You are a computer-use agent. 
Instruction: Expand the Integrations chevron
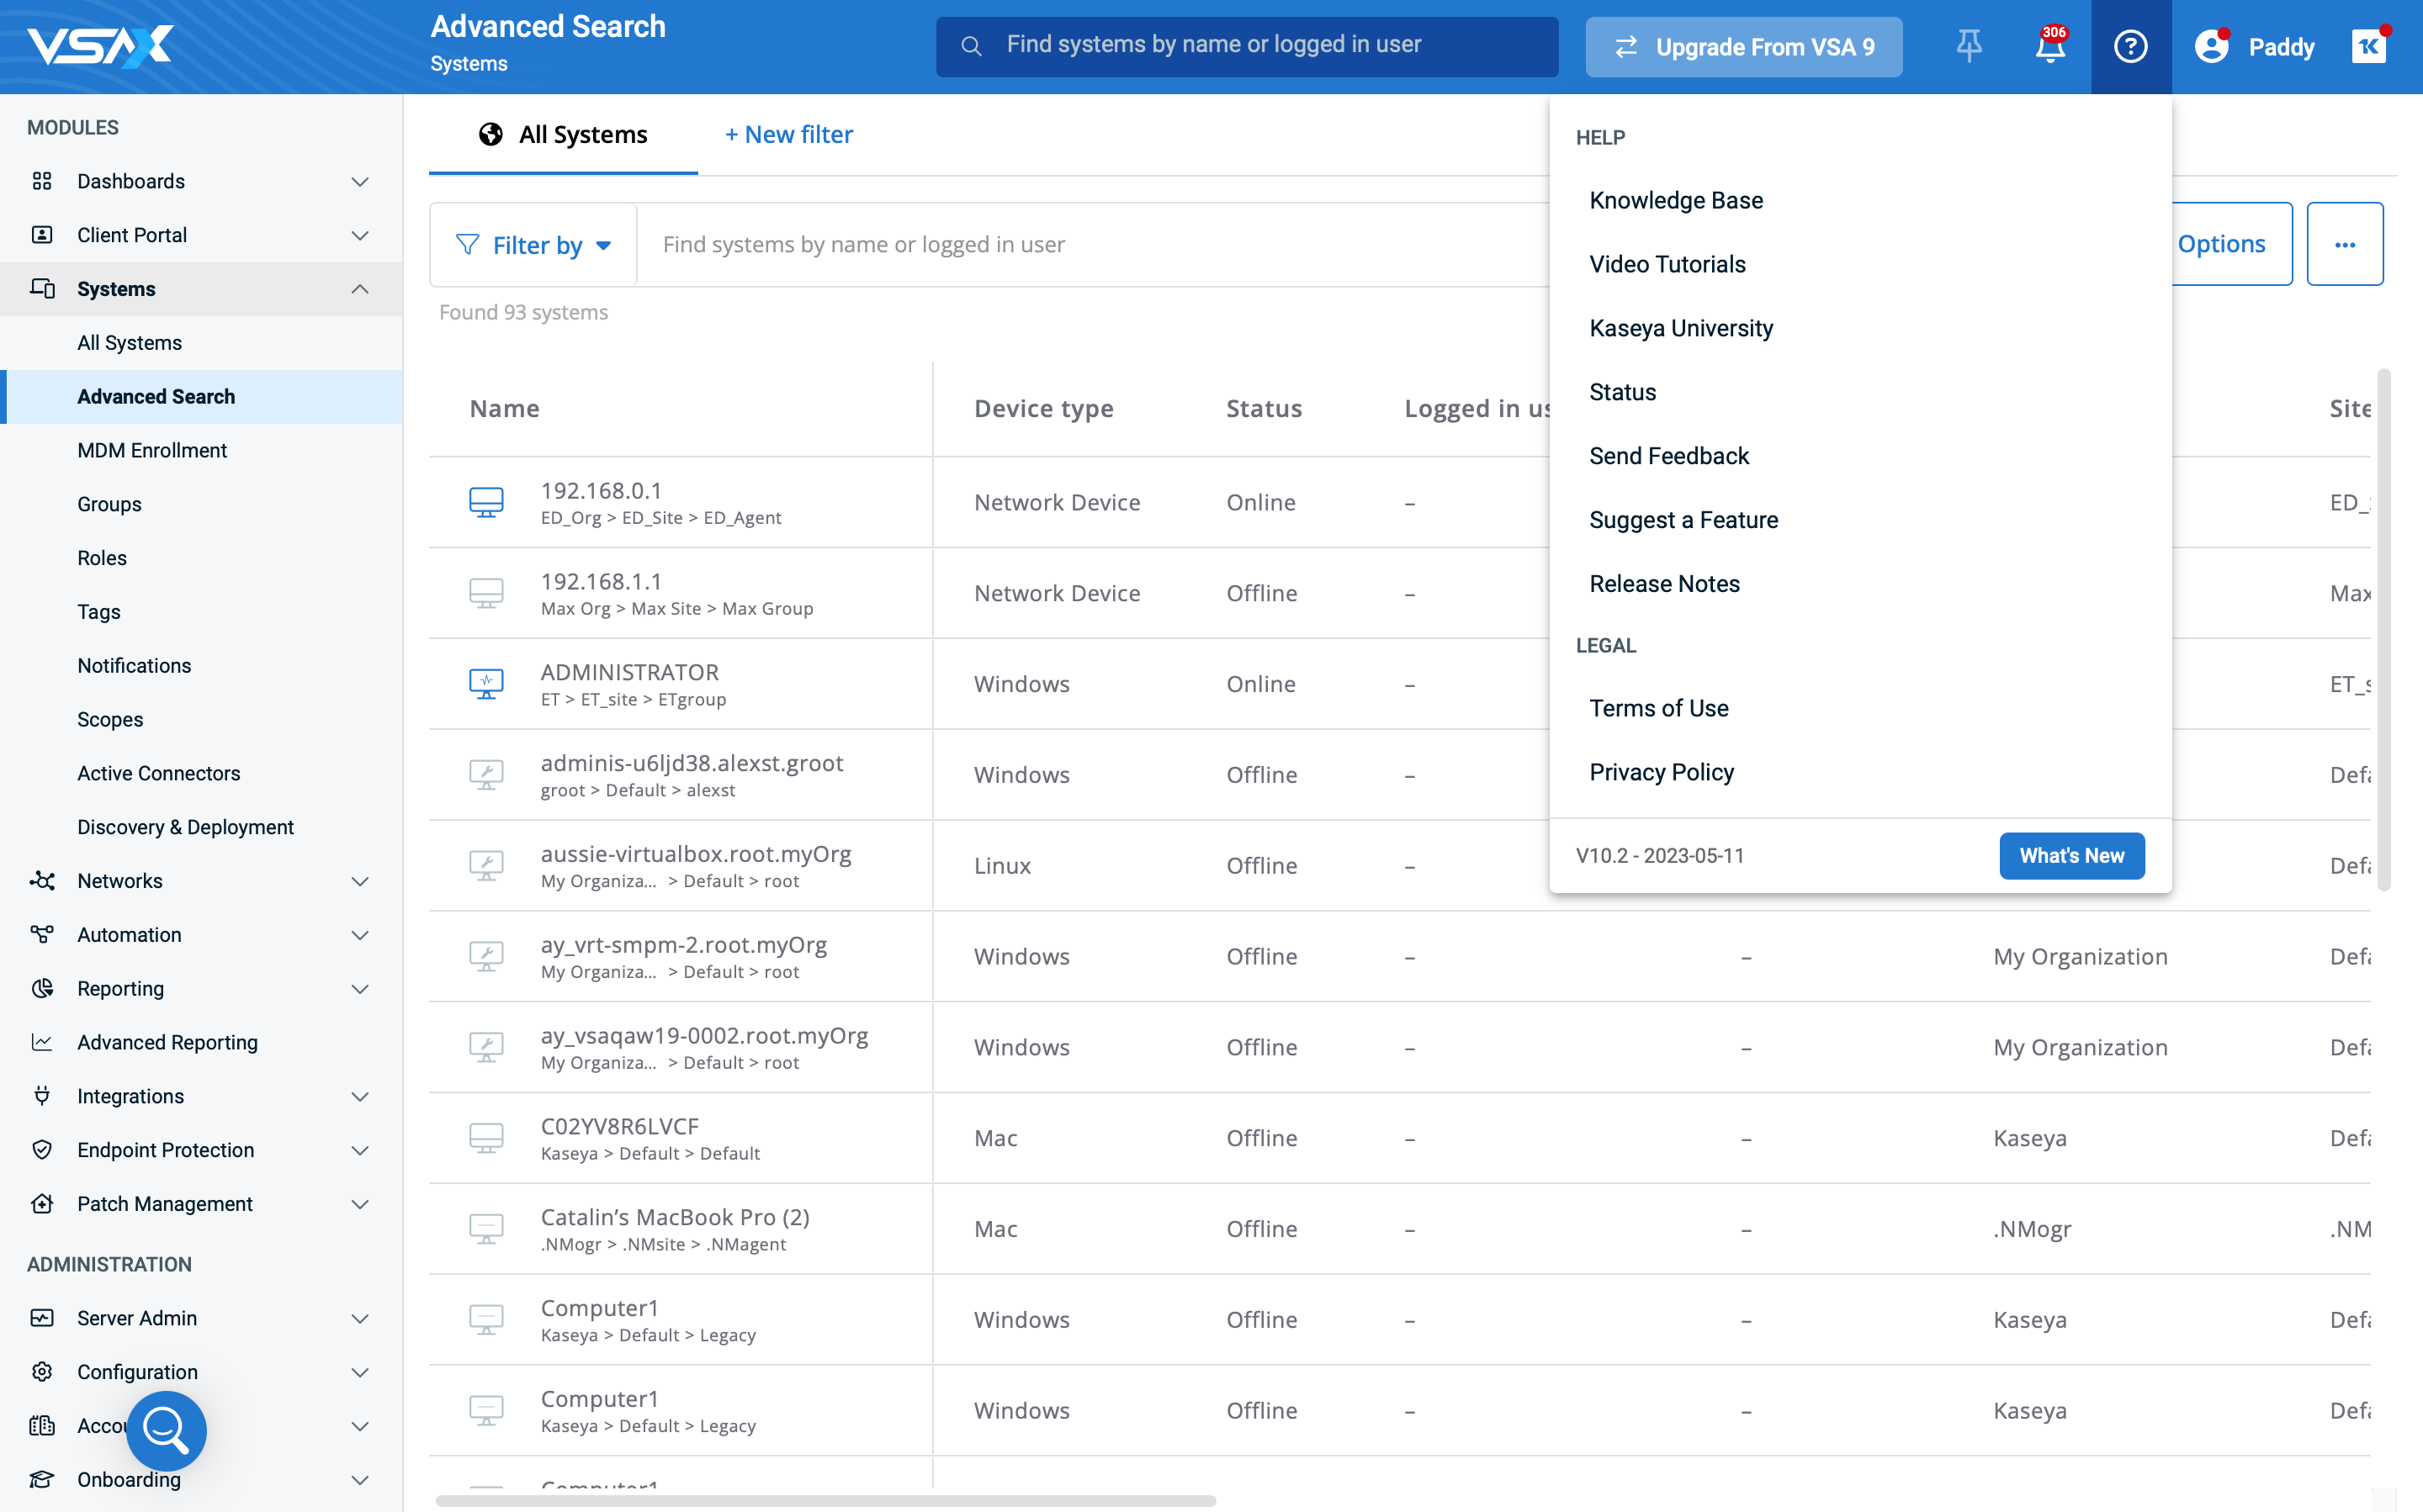[360, 1096]
